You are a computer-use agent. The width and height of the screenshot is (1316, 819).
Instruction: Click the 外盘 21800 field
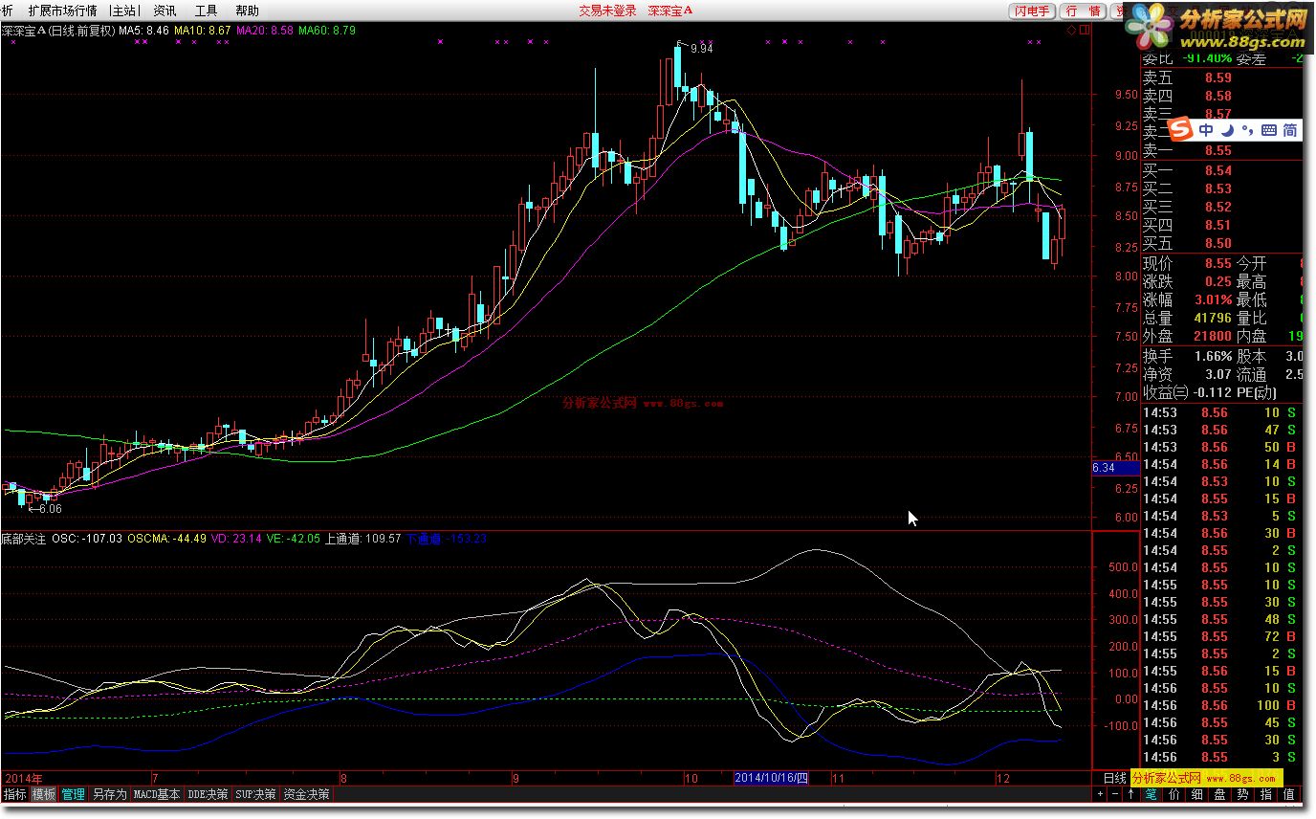coord(1188,336)
